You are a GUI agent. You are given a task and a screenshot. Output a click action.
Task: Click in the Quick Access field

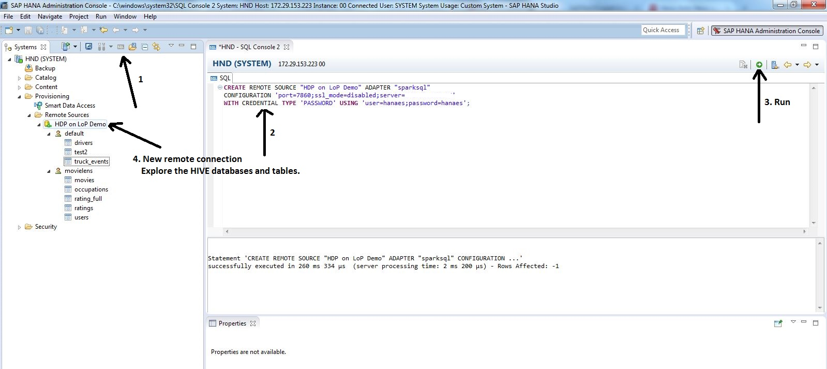(x=663, y=30)
